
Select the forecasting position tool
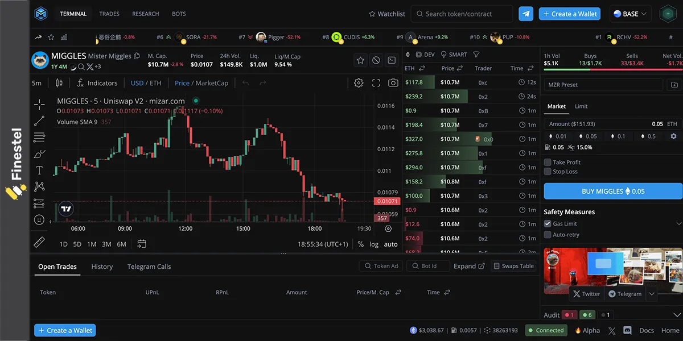pos(39,203)
